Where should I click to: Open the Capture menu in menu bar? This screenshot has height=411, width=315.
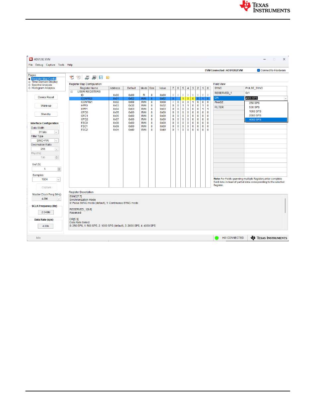(51, 65)
